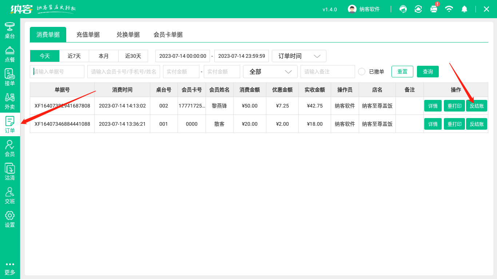The image size is (497, 279).
Task: Click the notification bell icon
Action: click(464, 9)
